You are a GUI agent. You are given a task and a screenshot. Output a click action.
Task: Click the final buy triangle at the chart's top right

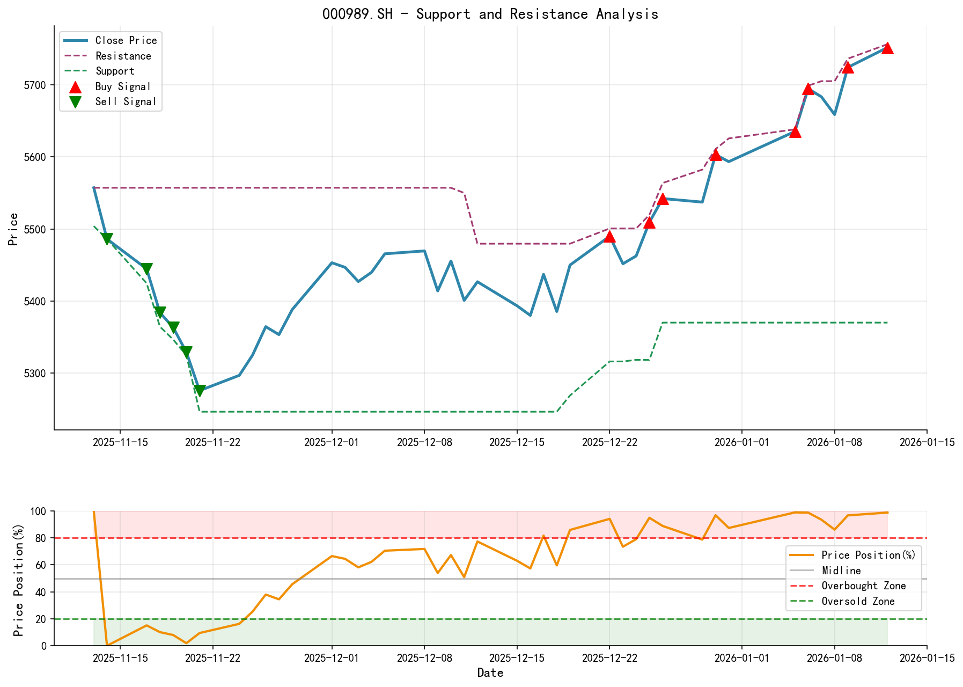tap(888, 48)
